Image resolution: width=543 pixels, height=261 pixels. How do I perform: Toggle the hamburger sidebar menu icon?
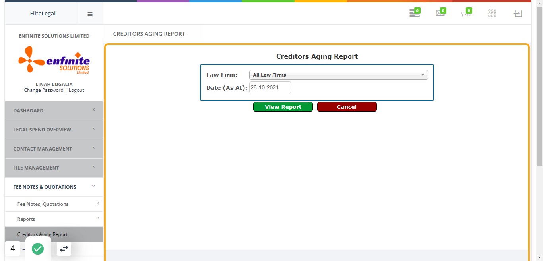90,14
